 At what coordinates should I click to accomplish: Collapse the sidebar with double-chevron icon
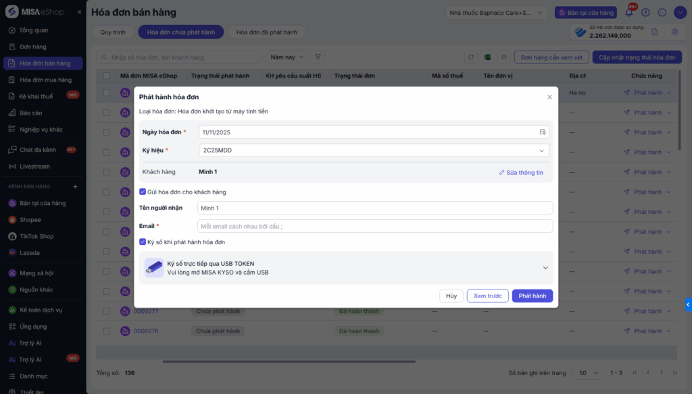click(79, 12)
